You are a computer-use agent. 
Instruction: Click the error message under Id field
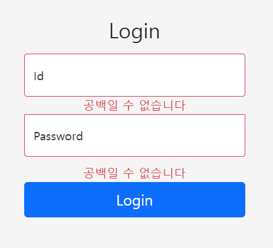tap(134, 105)
